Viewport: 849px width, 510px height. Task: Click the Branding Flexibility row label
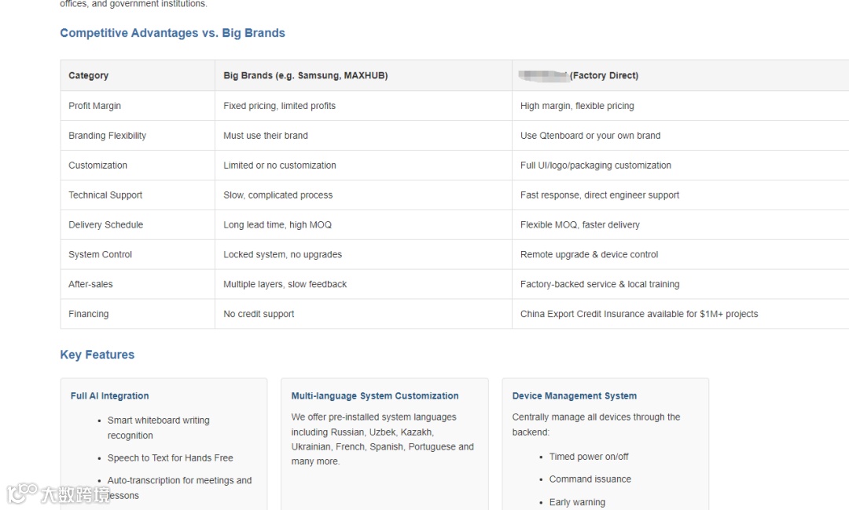[x=107, y=136]
